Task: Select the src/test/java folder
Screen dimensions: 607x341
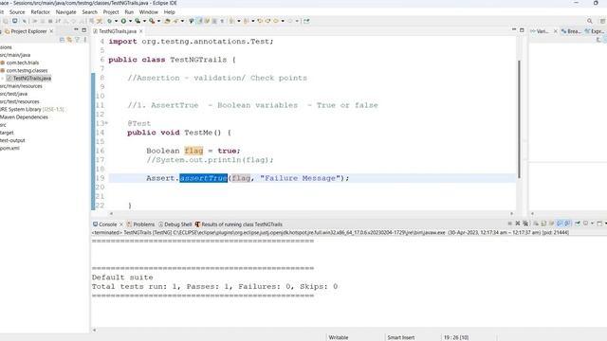Action: [x=13, y=94]
